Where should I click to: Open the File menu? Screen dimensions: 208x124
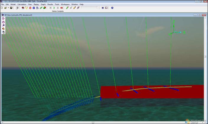click(2, 5)
